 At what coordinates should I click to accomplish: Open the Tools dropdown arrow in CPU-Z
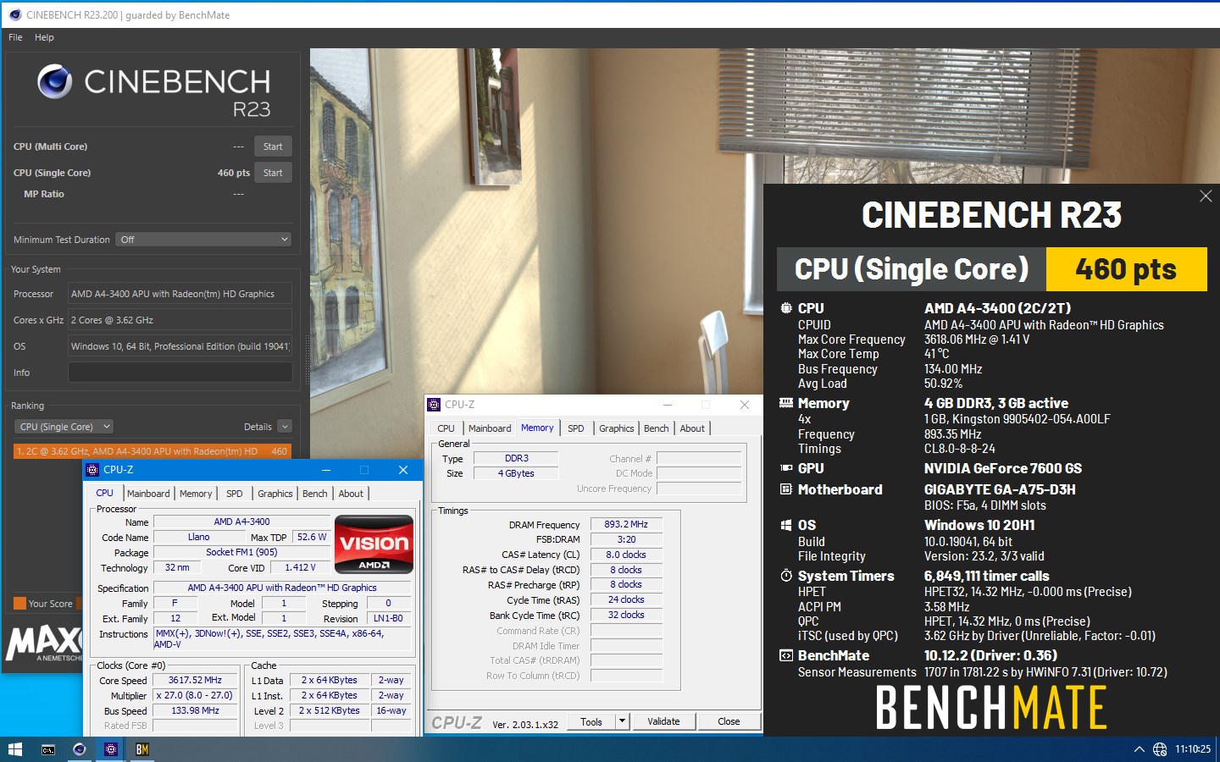pyautogui.click(x=623, y=722)
